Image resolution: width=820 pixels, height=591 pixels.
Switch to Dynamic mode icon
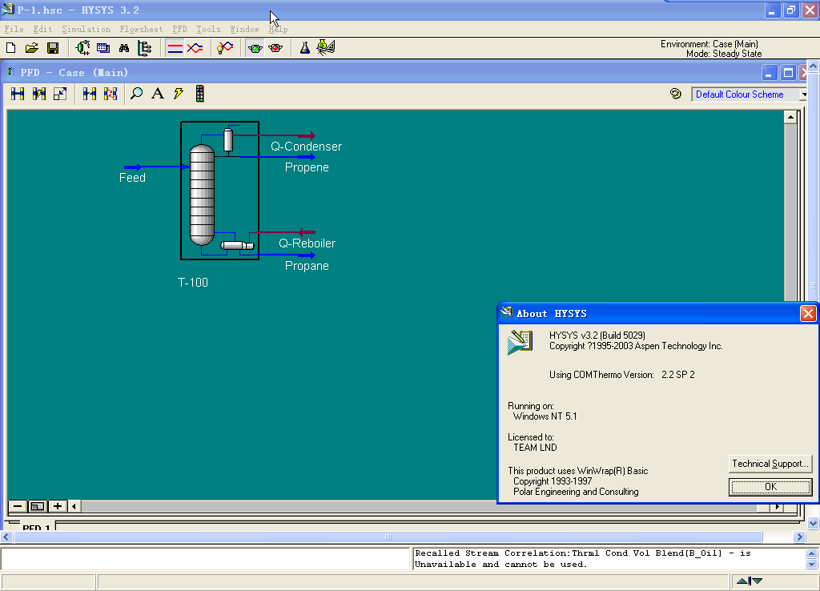195,48
